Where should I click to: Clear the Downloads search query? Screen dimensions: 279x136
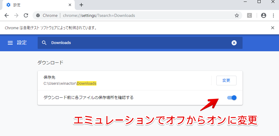[234, 43]
